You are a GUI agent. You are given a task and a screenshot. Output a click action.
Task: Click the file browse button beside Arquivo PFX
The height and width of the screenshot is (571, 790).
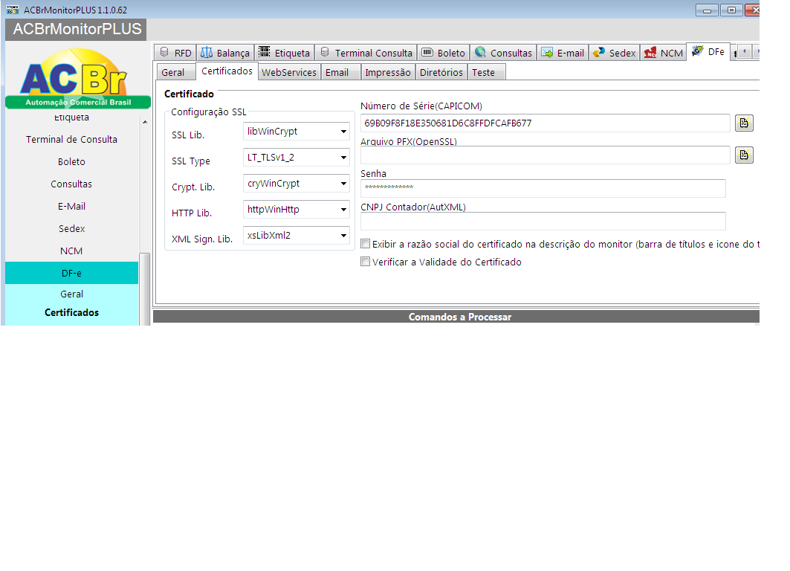point(744,155)
